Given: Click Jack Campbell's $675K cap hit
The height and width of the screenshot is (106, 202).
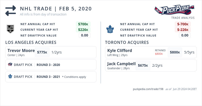Looking at the screenshot, I should point(143,65).
